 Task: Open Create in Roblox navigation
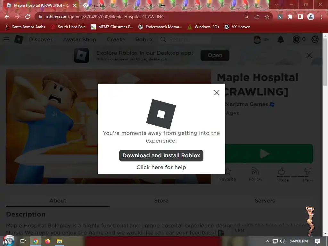coord(116,39)
